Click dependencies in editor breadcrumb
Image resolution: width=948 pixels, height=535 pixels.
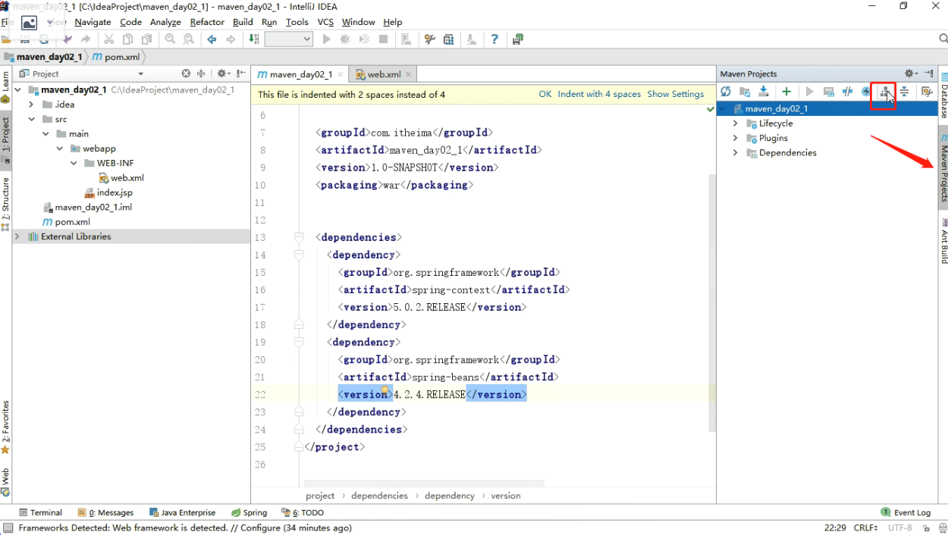pyautogui.click(x=379, y=496)
